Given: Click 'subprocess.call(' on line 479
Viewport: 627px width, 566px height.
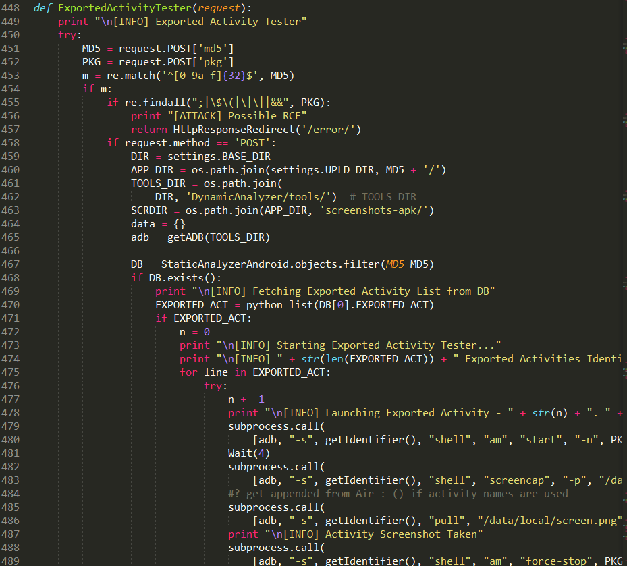Looking at the screenshot, I should coord(277,426).
